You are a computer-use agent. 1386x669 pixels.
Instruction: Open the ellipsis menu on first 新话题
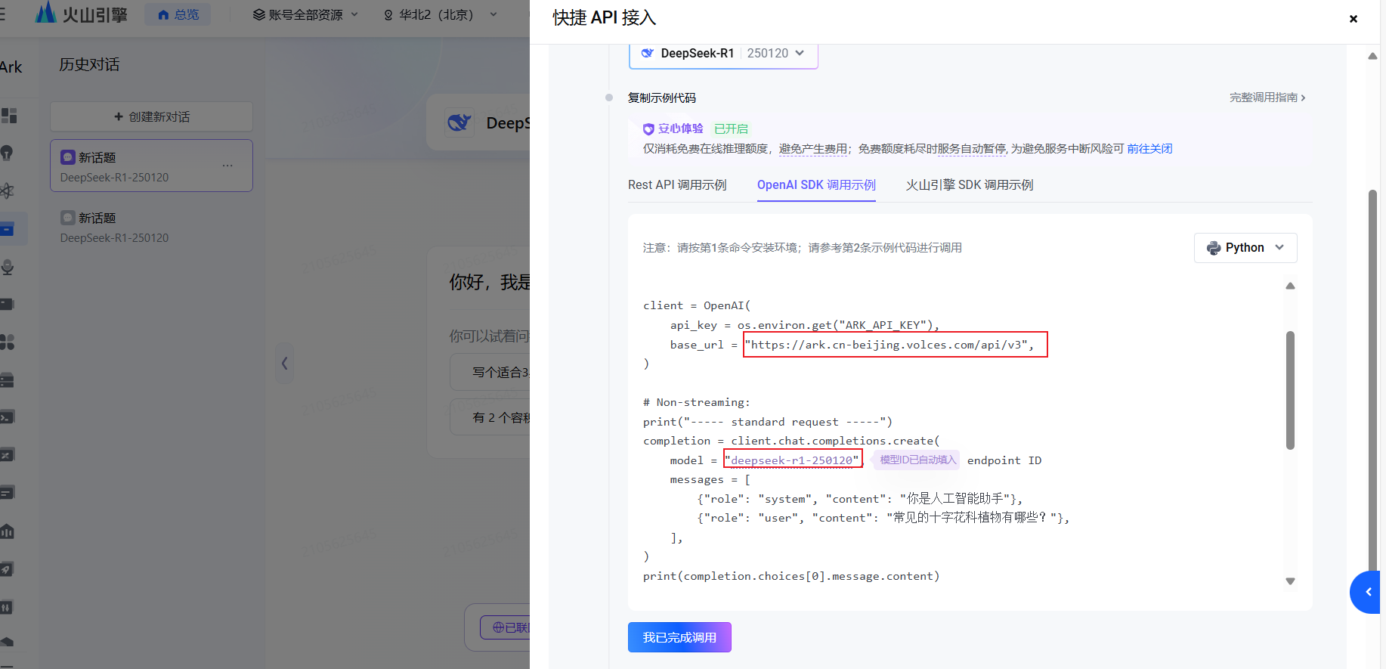[227, 166]
